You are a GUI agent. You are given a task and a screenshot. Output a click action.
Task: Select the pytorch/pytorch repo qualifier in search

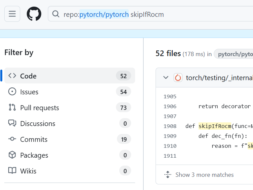(x=104, y=14)
